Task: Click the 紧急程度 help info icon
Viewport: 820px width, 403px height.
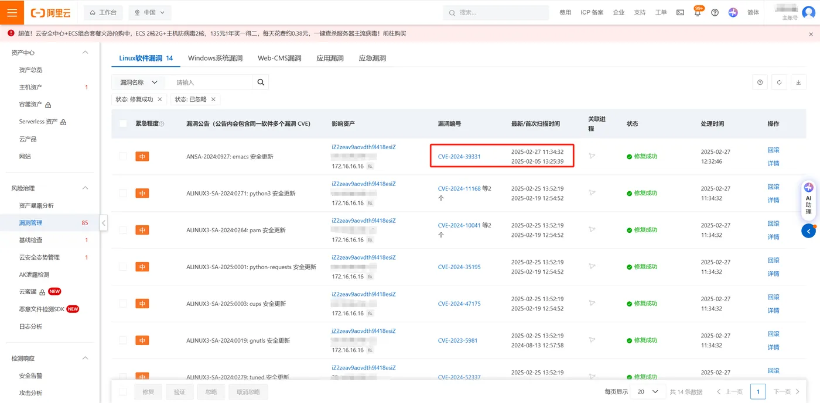Action: point(162,124)
